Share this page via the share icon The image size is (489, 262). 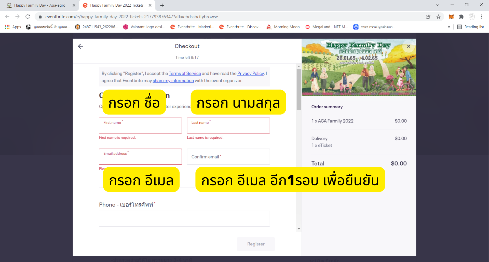coord(428,17)
